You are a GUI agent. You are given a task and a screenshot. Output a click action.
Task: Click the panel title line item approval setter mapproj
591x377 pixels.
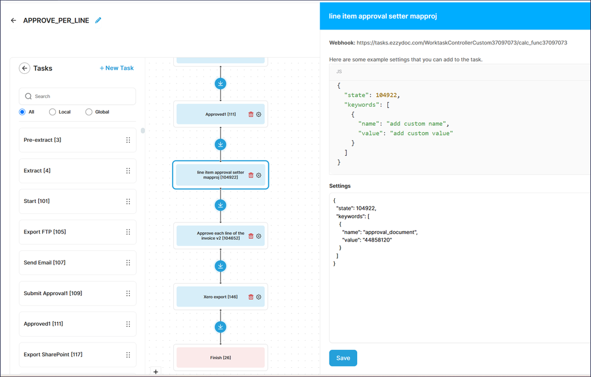pyautogui.click(x=383, y=16)
